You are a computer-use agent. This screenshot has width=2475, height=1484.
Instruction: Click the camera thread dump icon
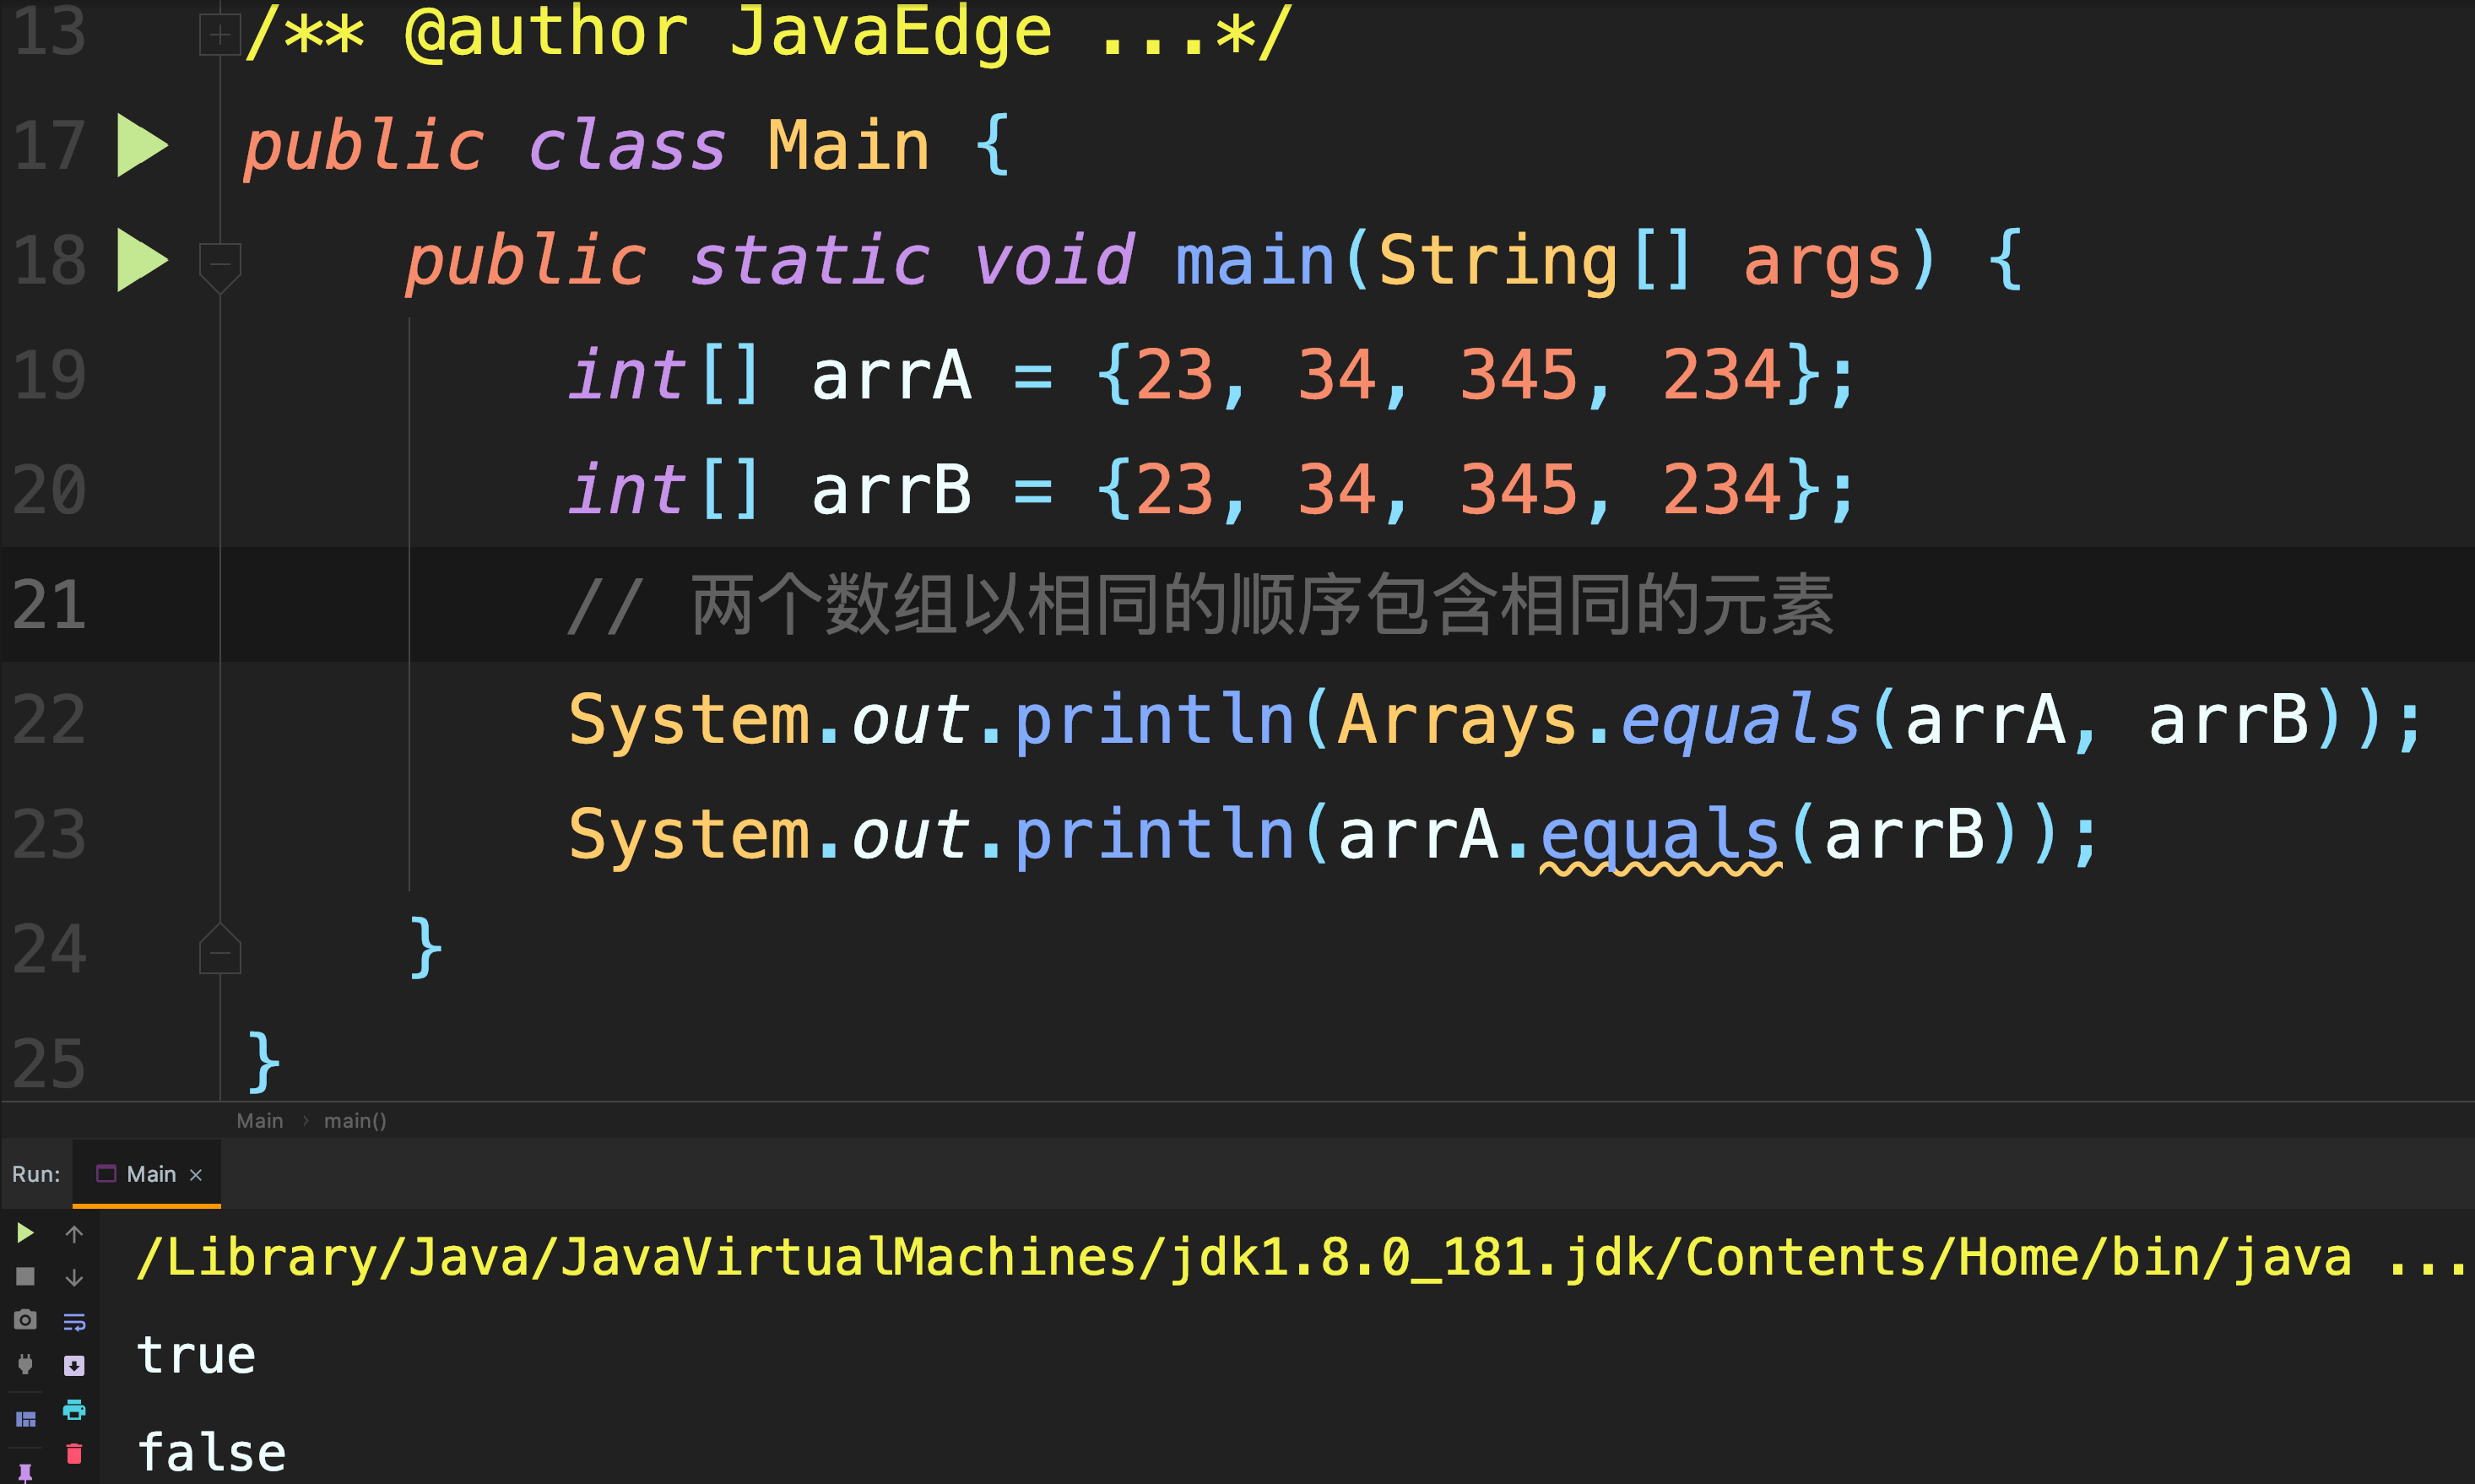25,1320
